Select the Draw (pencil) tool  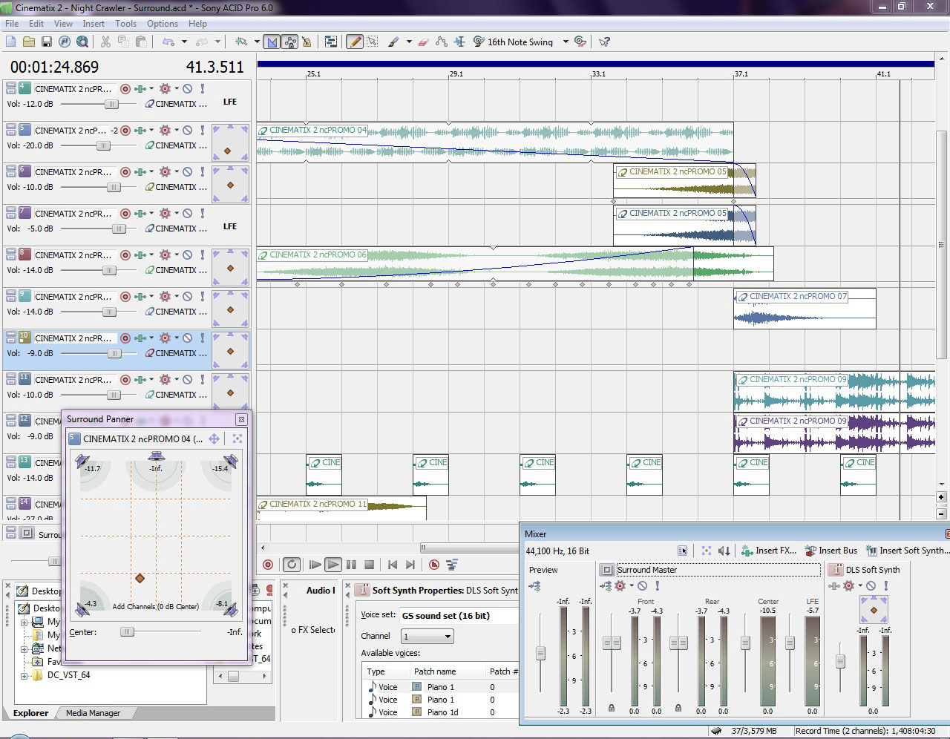[355, 42]
